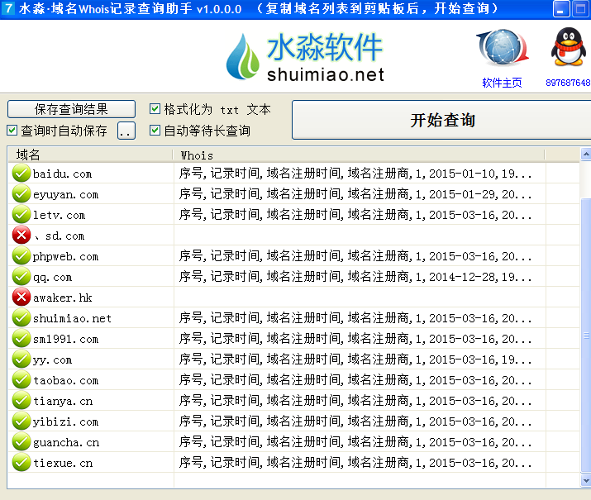Image resolution: width=591 pixels, height=500 pixels.
Task: Click the 域名 column header
Action: tap(90, 155)
